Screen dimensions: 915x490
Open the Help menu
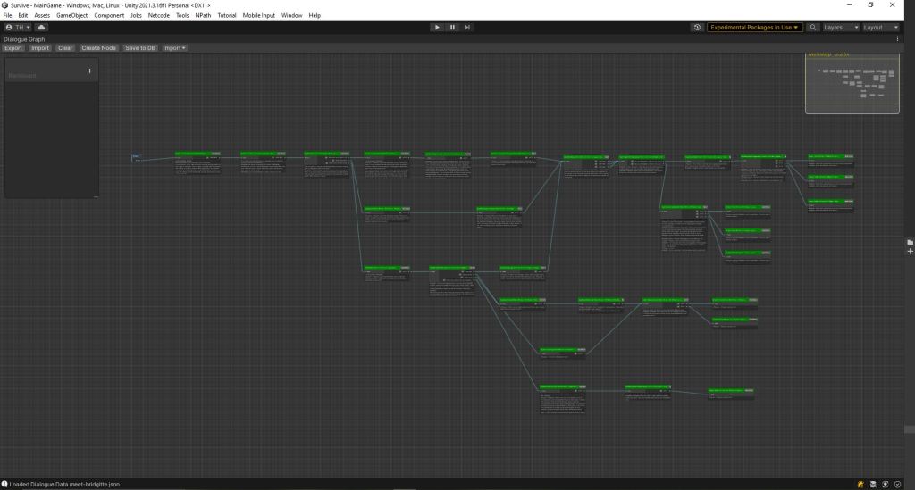click(315, 16)
